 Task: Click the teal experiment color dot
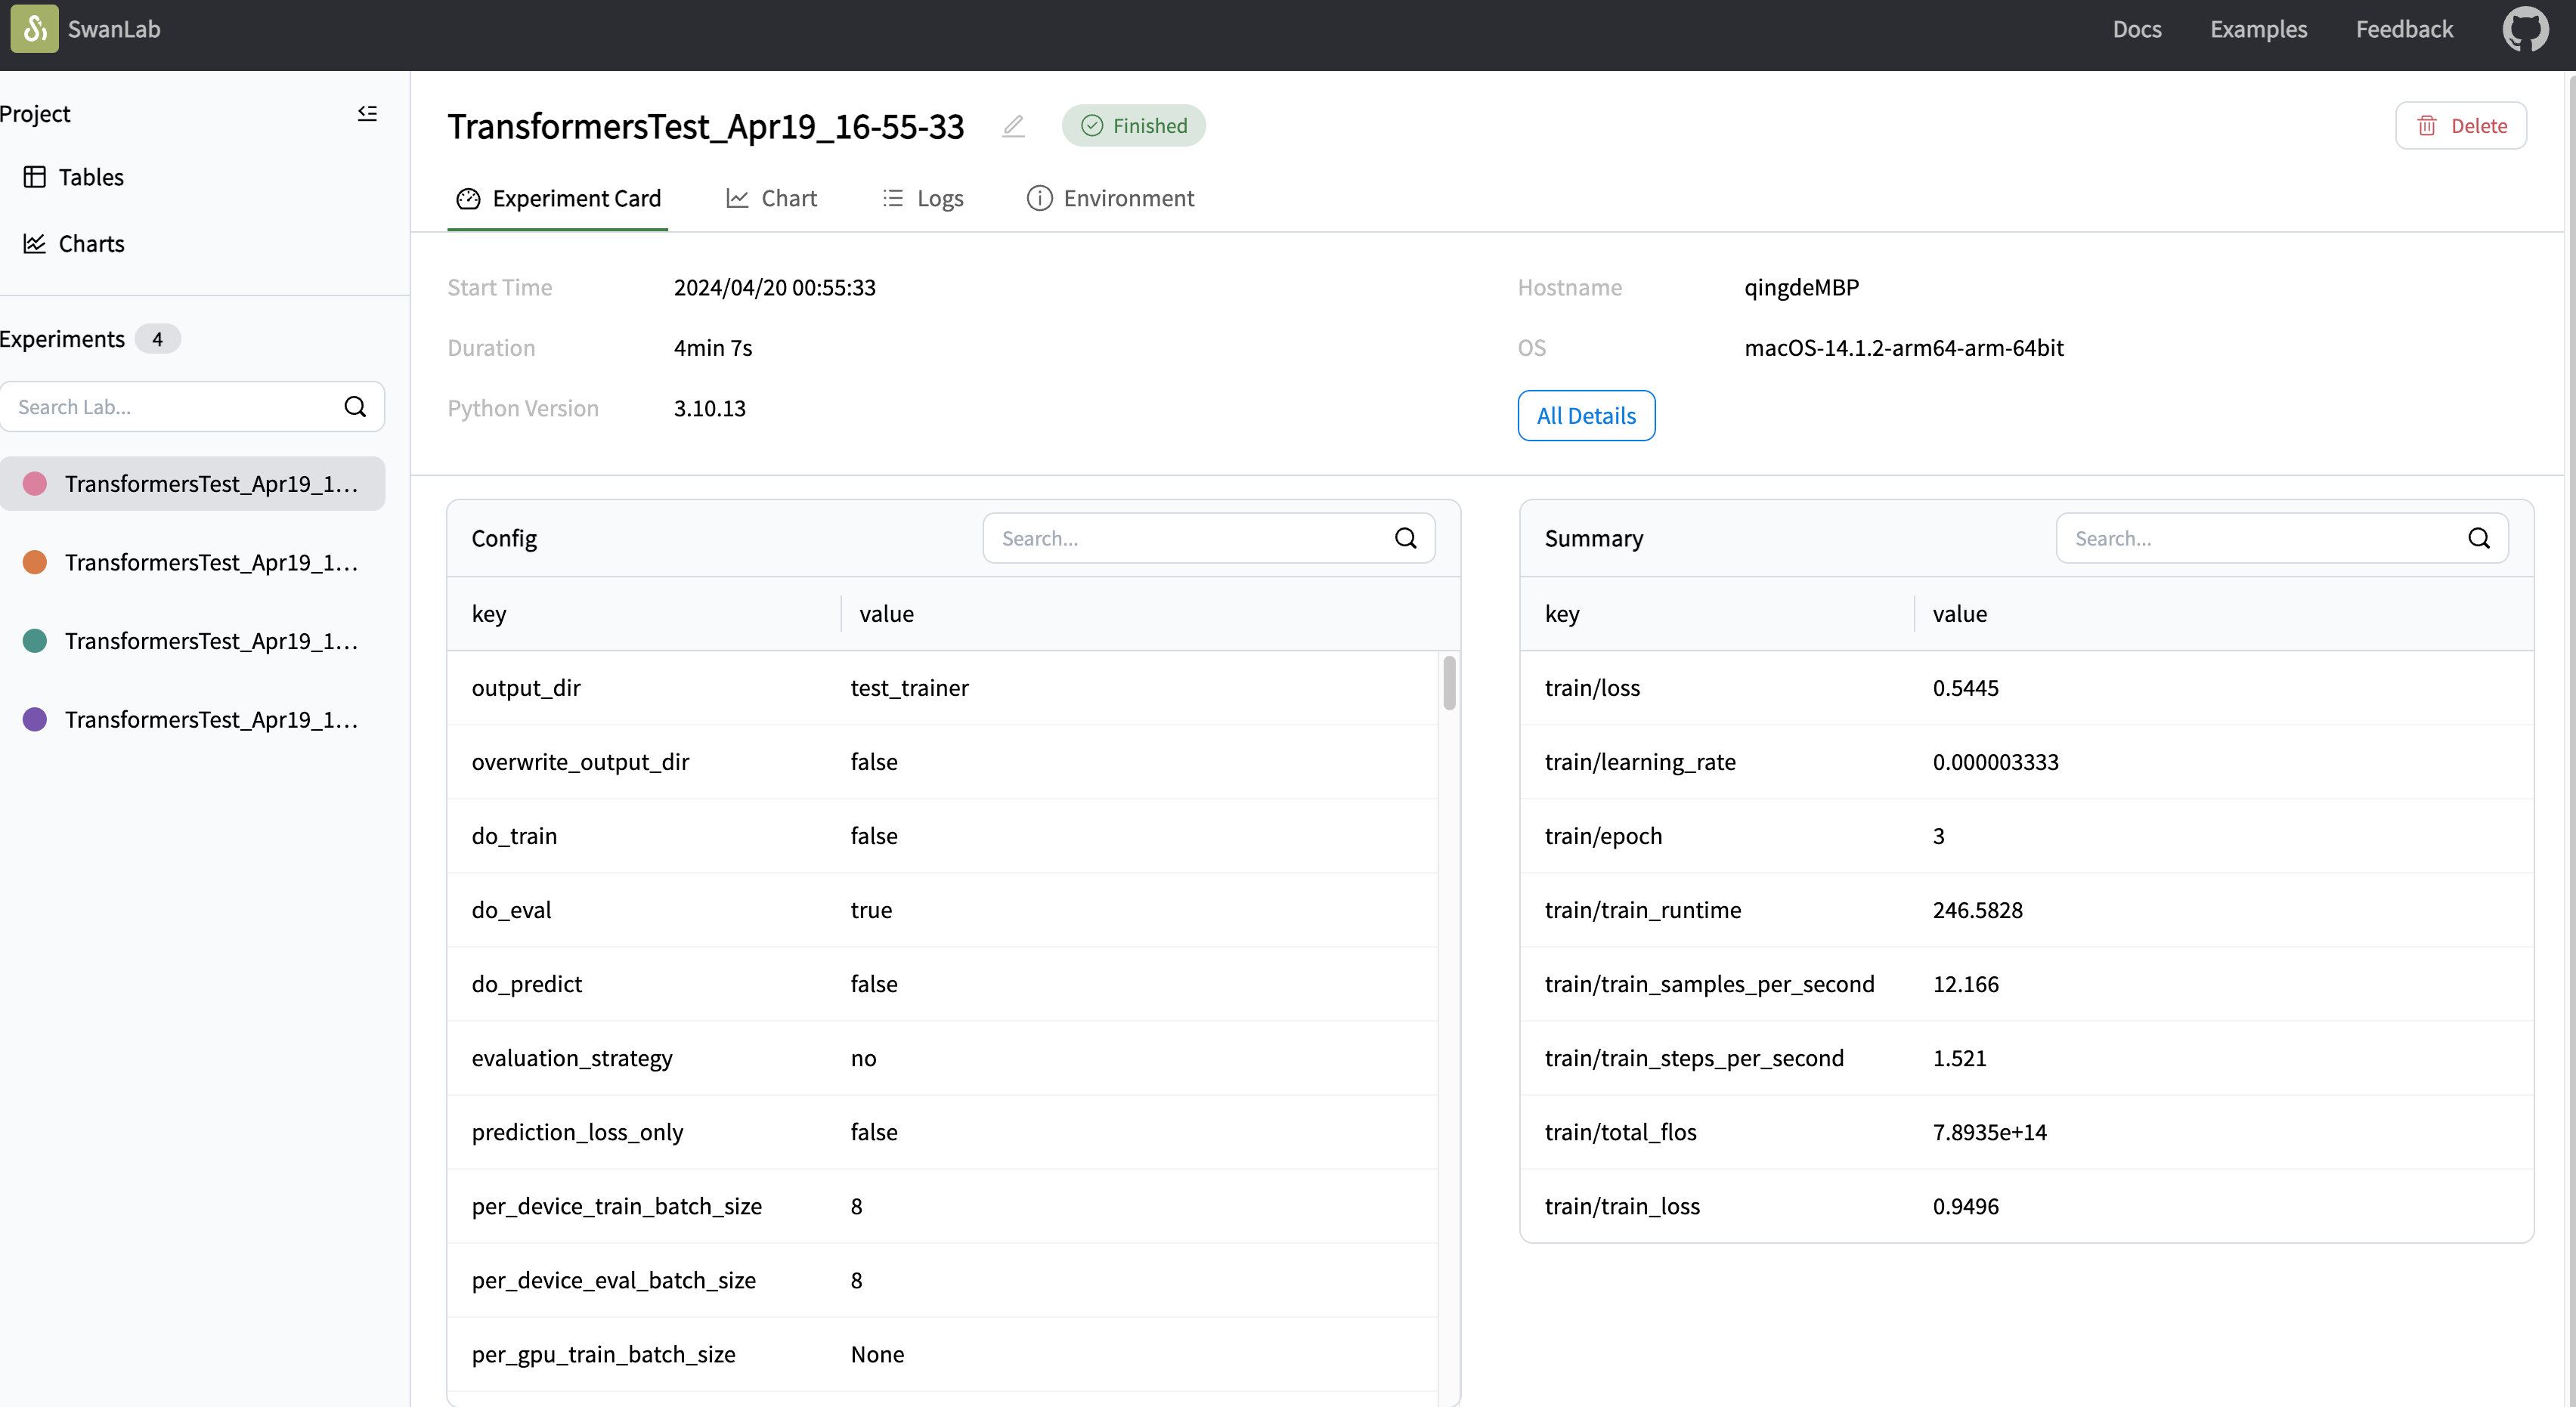pos(35,641)
